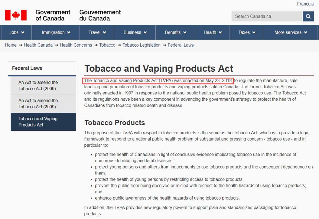Open the Tobacco breadcrumb link
The image size is (319, 219).
coord(107,45)
